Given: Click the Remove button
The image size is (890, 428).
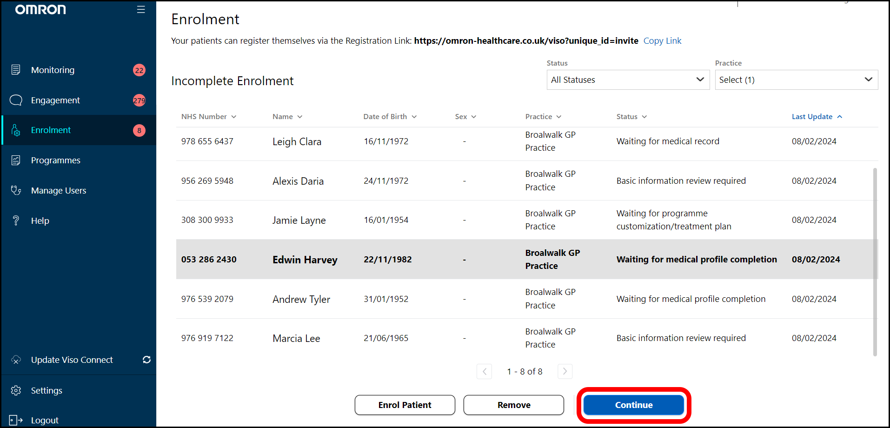Looking at the screenshot, I should point(513,405).
